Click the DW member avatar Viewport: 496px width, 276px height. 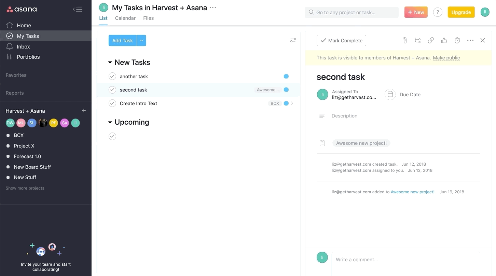[10, 123]
